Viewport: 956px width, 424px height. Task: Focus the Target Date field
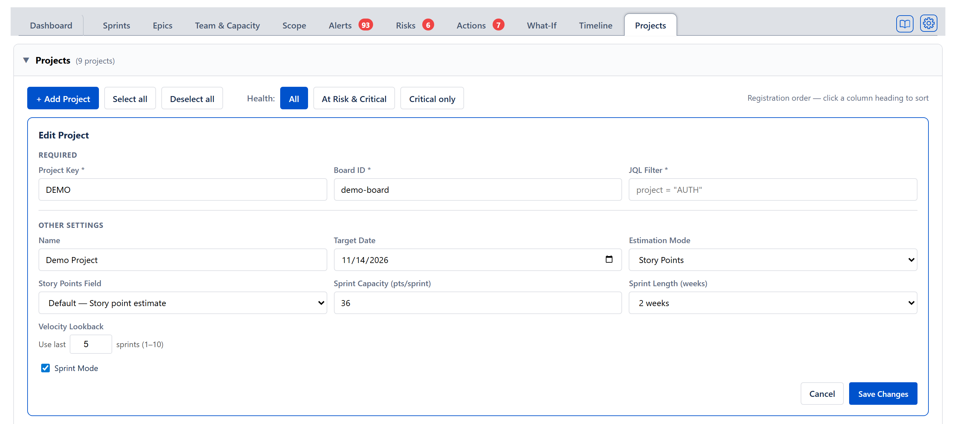click(478, 260)
